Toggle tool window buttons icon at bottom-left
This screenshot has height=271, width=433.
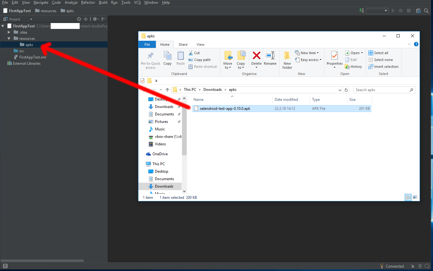coord(5,266)
